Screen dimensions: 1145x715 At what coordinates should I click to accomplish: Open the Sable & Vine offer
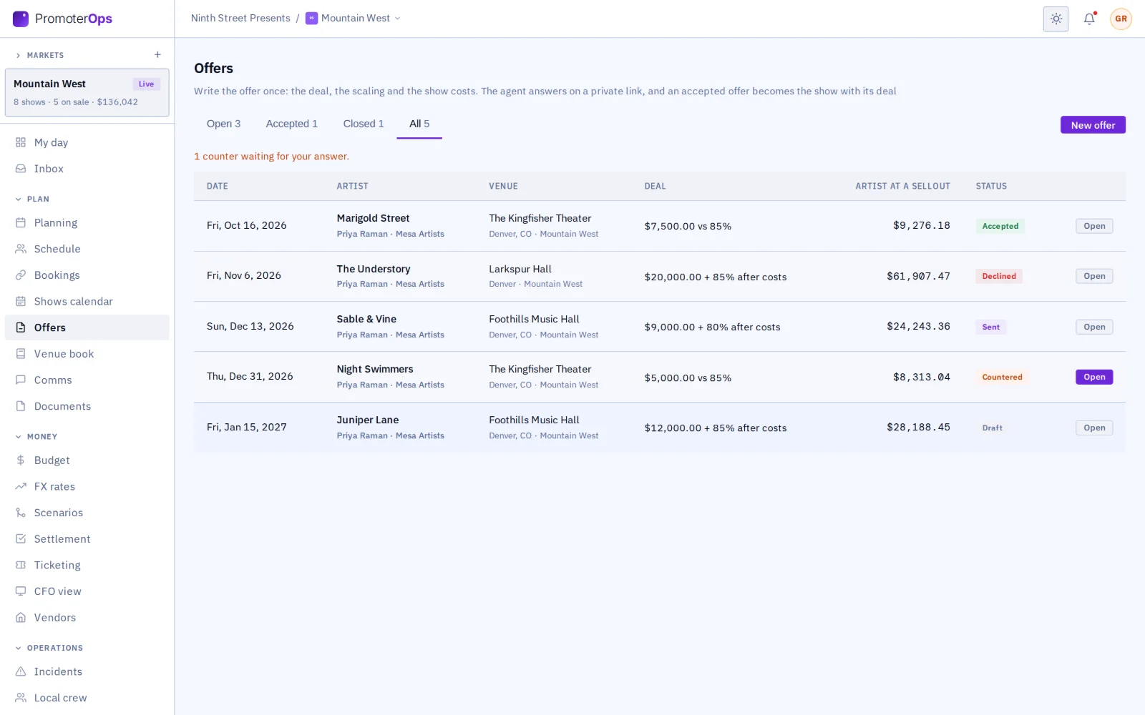[x=1094, y=327]
